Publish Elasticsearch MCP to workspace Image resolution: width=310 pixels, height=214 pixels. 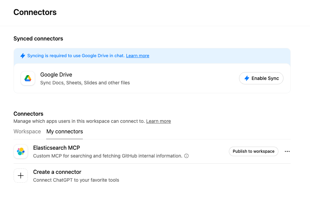(253, 151)
